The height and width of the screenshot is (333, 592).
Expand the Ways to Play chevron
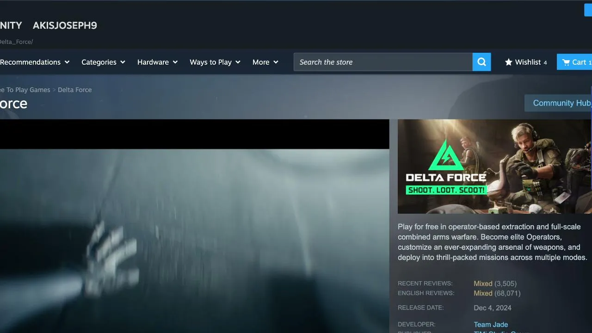[238, 62]
